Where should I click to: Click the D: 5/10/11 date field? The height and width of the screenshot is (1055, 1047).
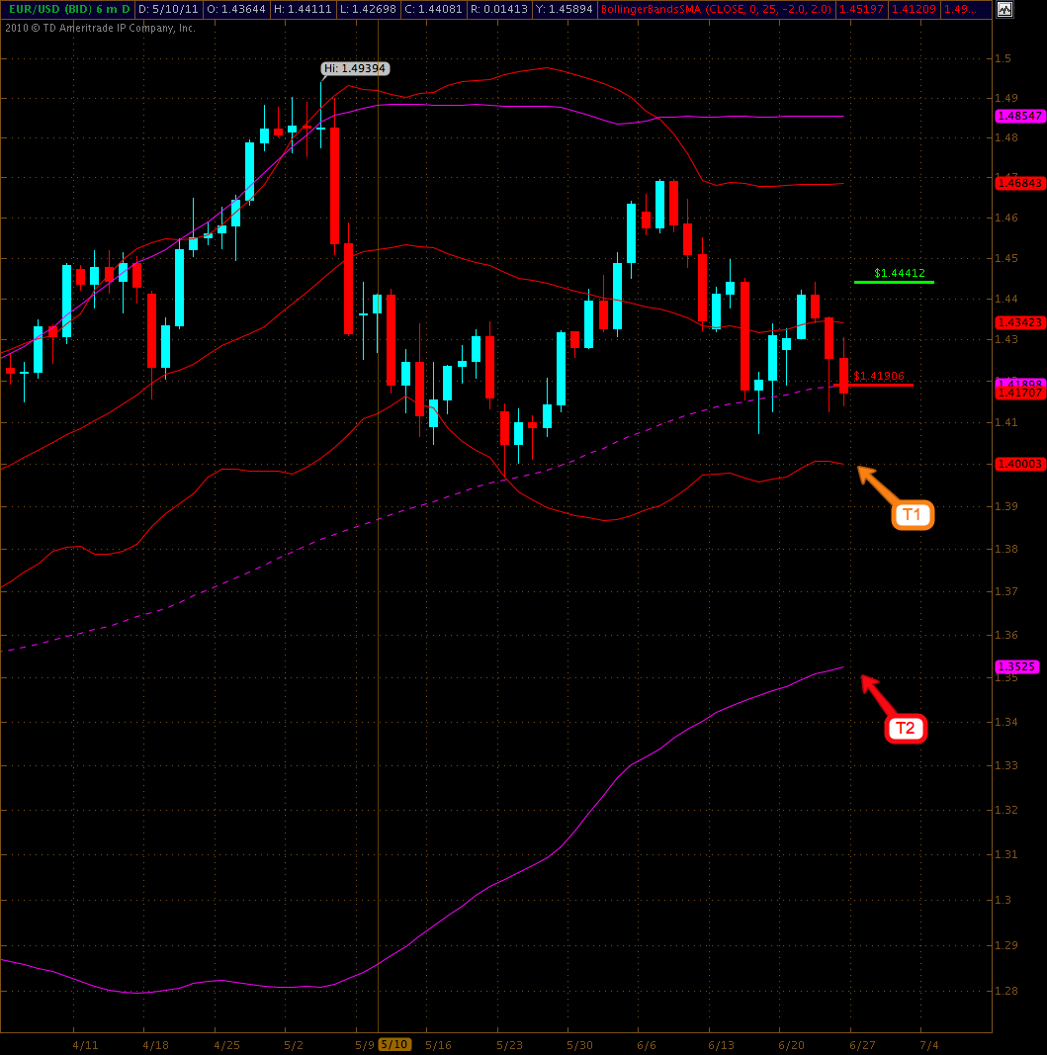click(168, 10)
